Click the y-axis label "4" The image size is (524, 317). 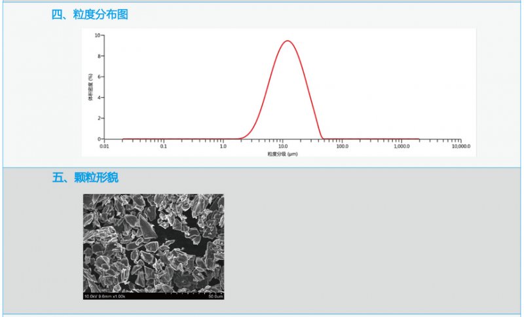coord(99,98)
